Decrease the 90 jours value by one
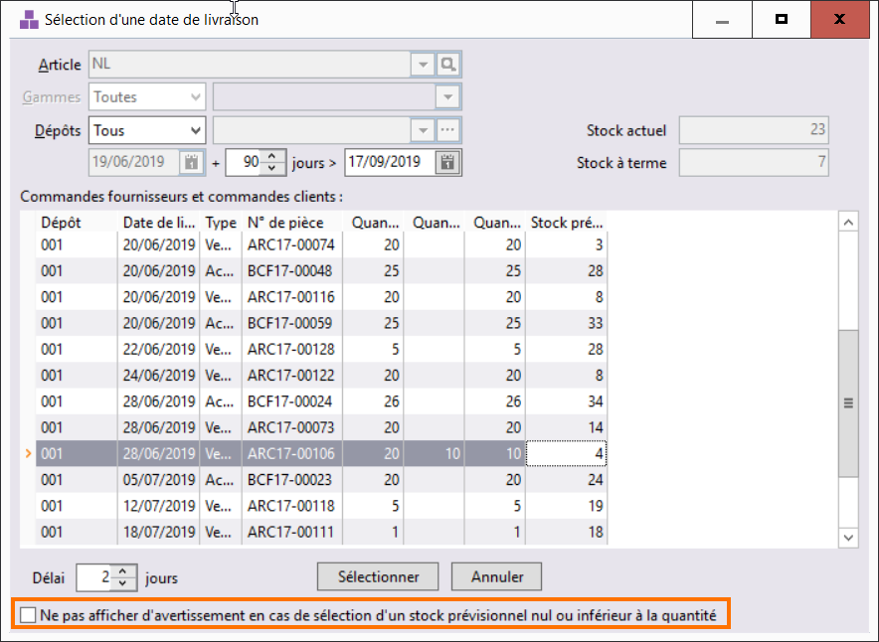 point(271,168)
